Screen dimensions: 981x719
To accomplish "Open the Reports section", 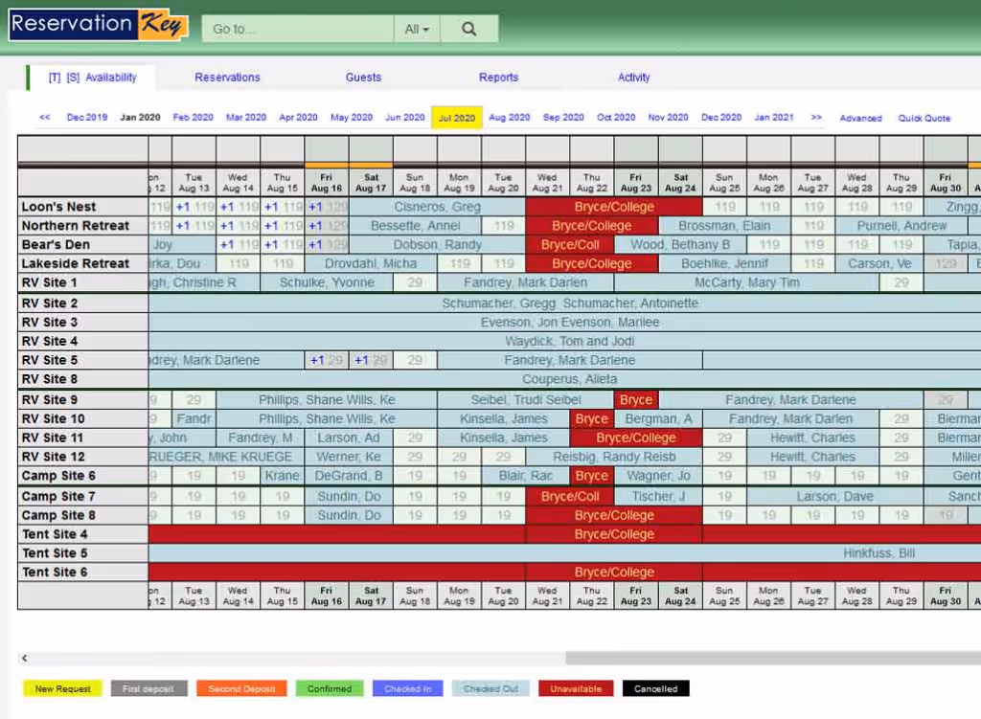I will tap(498, 78).
